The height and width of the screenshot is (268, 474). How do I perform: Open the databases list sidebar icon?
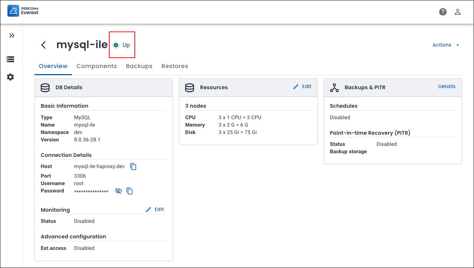pos(10,59)
